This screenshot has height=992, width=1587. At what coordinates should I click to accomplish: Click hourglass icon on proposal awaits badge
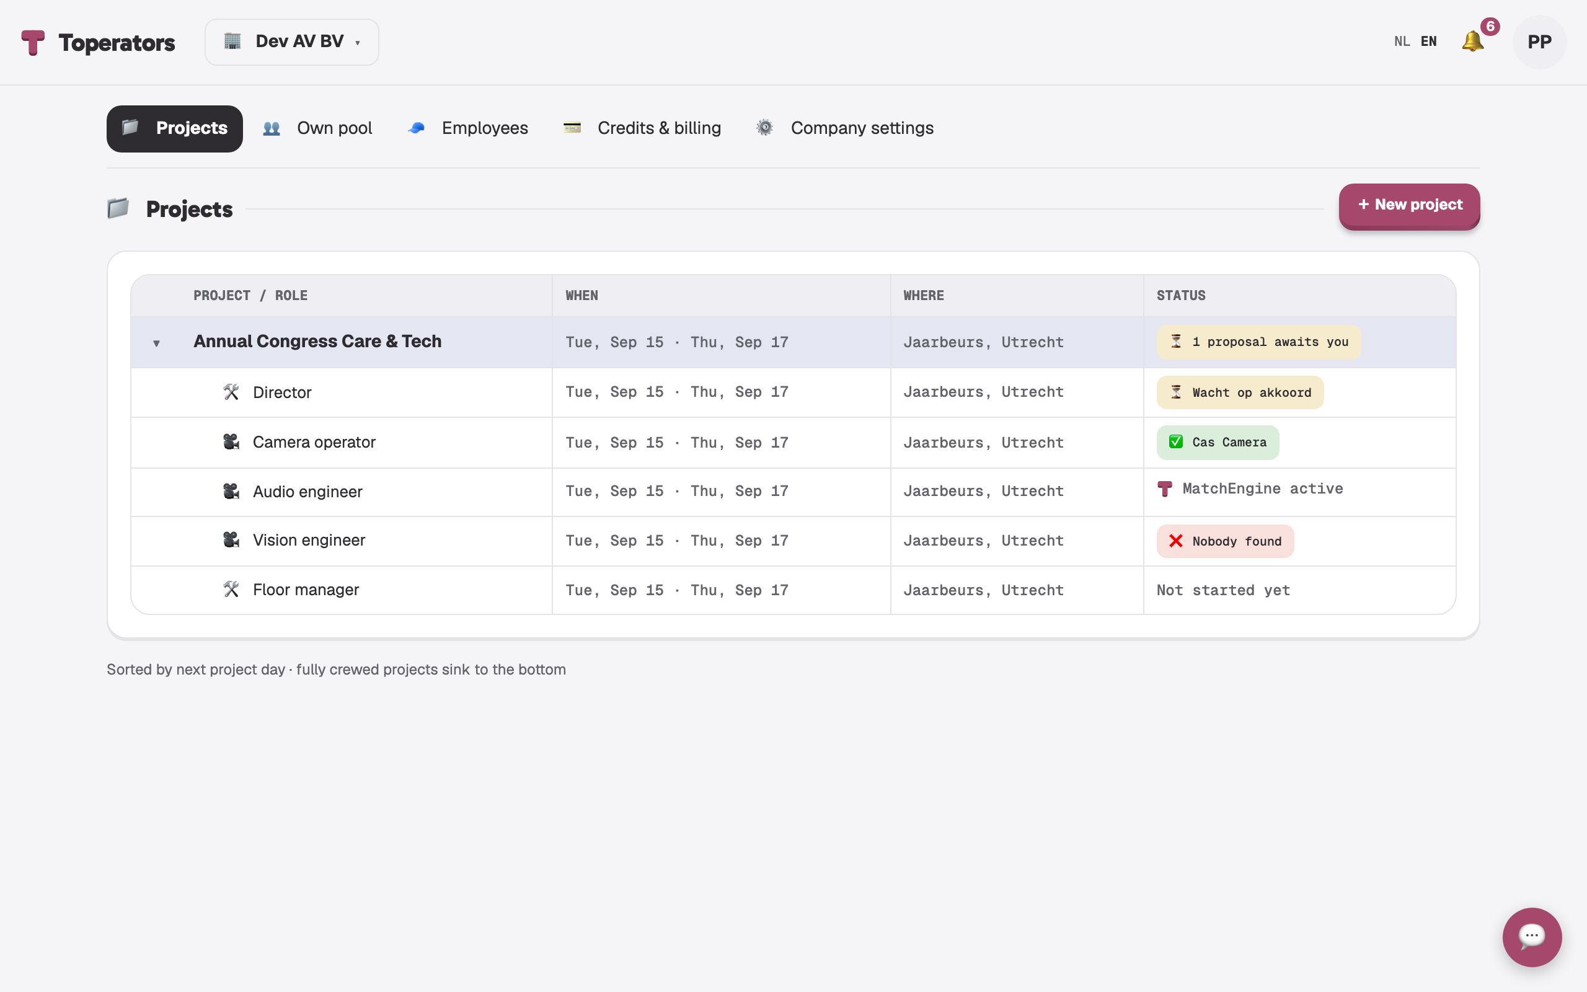1176,341
